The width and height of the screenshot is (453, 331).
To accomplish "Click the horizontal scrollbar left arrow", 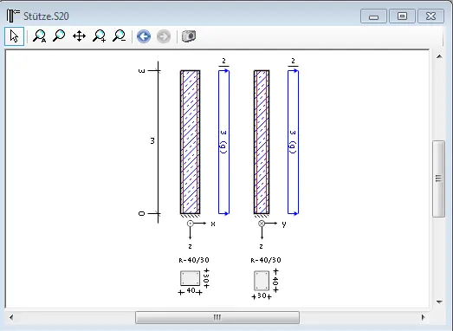I will point(11,317).
